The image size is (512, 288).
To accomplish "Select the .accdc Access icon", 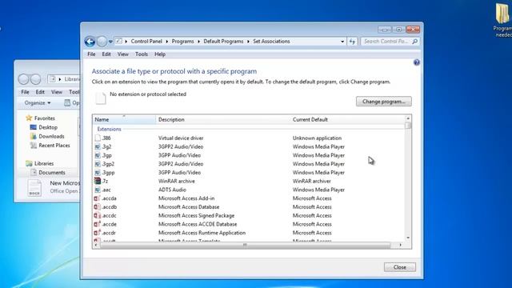I will click(98, 215).
